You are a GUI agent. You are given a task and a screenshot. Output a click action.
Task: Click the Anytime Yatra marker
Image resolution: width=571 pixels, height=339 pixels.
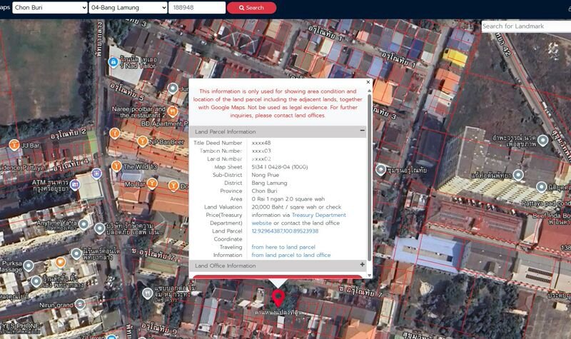click(84, 224)
